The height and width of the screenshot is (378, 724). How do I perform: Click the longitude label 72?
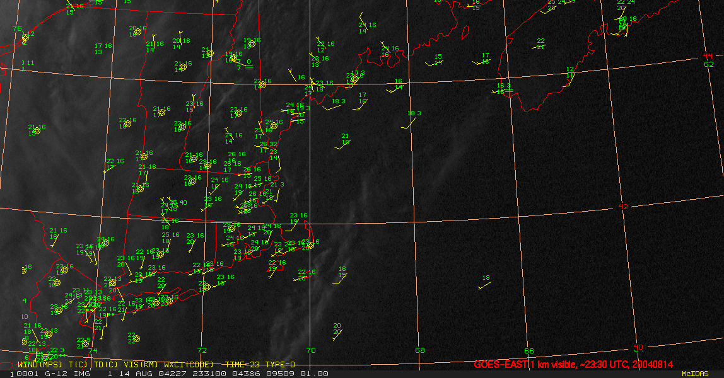(x=202, y=350)
